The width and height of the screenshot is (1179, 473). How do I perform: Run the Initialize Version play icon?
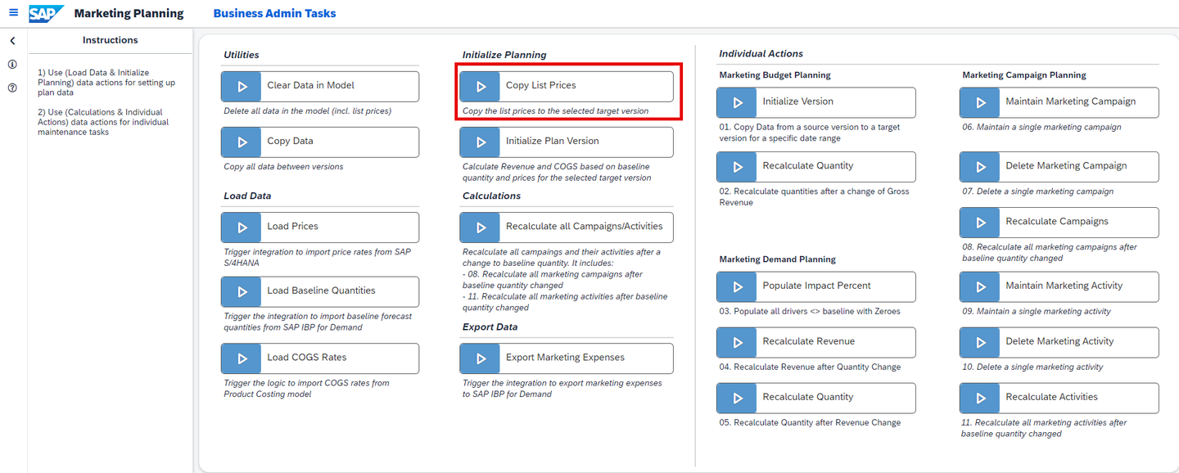737,102
